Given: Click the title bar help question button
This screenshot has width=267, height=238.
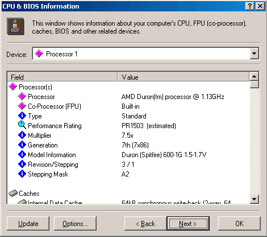Looking at the screenshot, I should point(250,6).
